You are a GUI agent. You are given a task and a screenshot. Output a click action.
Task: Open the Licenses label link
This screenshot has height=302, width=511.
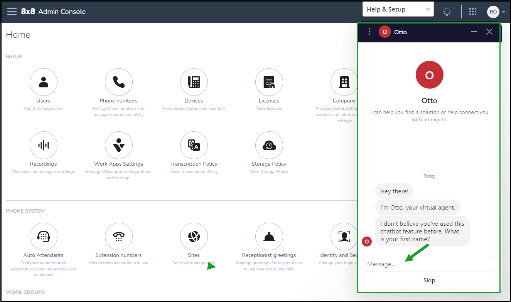269,101
